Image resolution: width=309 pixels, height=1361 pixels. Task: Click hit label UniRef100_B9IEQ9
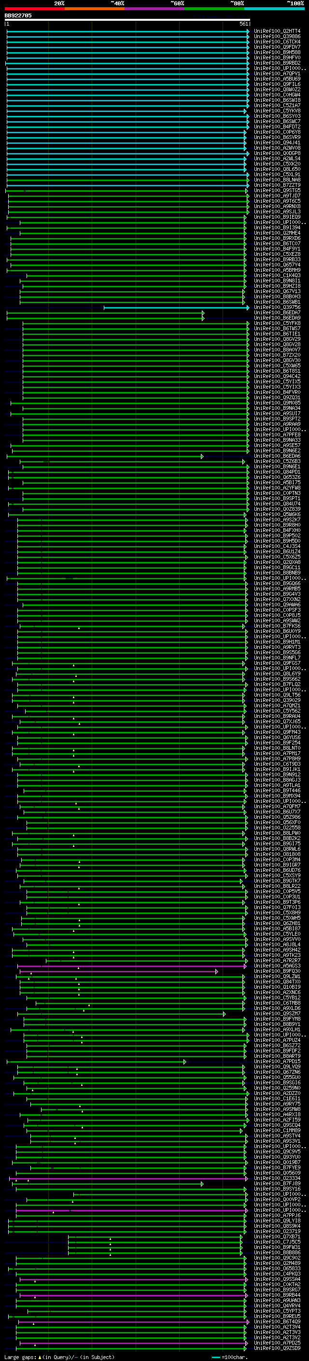277,217
